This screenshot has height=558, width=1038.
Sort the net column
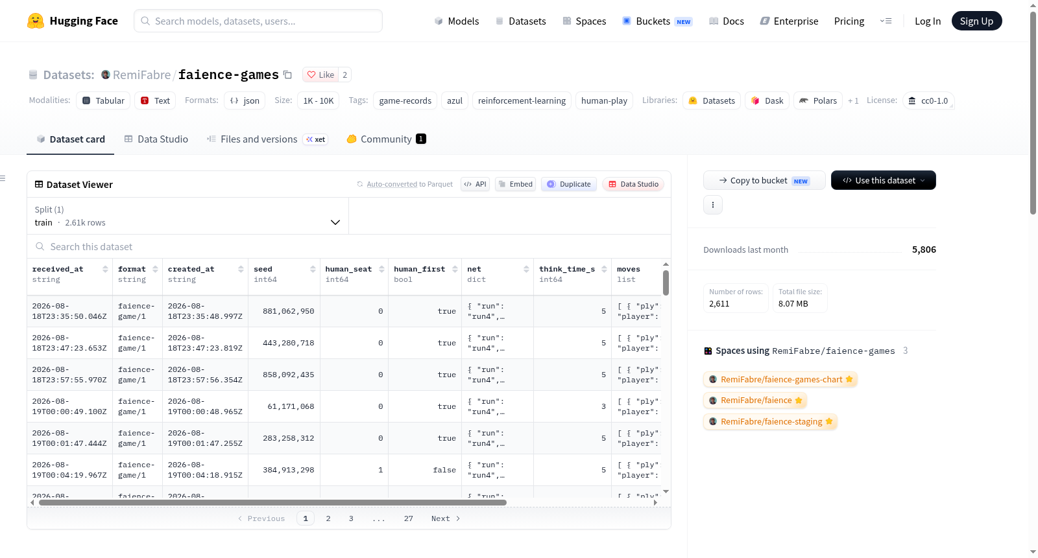click(526, 269)
